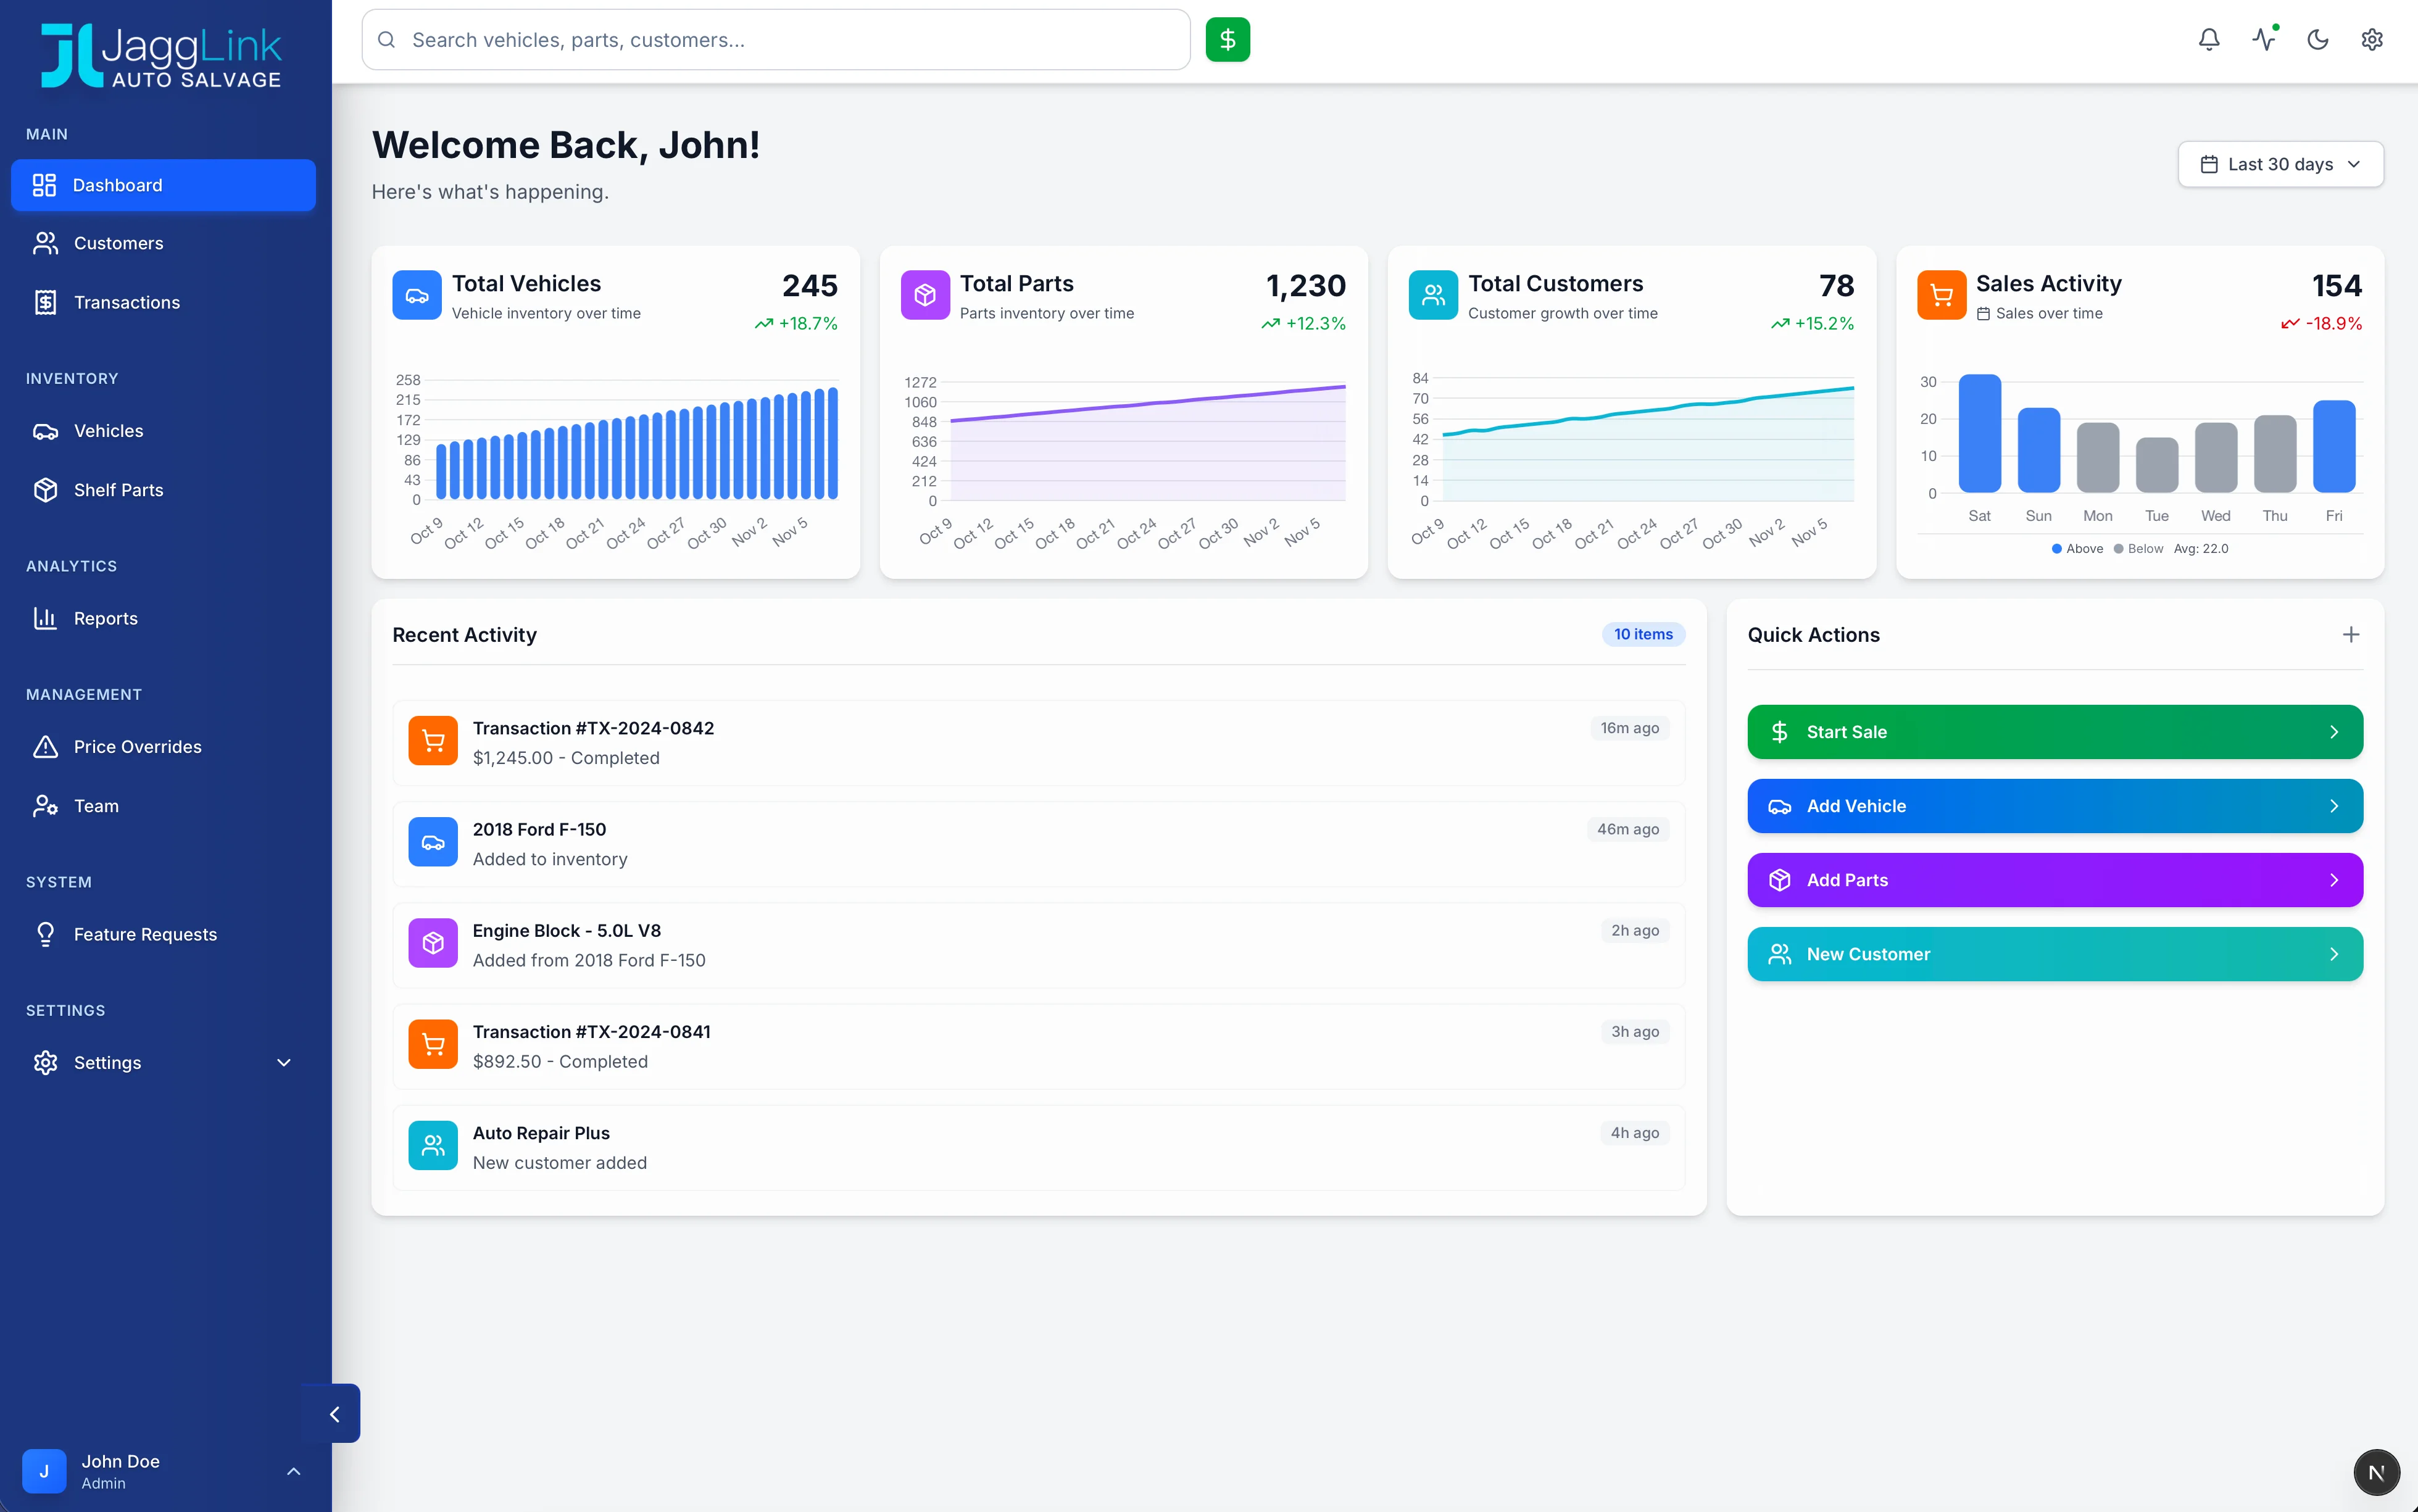The image size is (2418, 1512).
Task: Switch to the Transactions section
Action: (x=126, y=301)
